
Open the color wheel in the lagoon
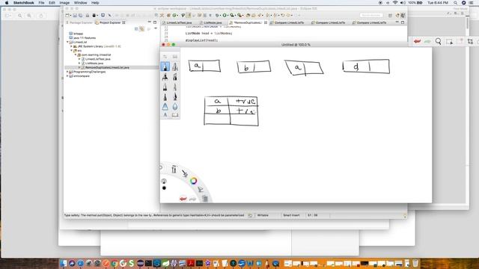(x=193, y=181)
